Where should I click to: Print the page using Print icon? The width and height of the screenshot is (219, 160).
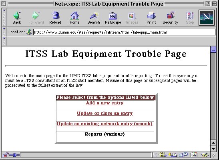click(x=151, y=18)
